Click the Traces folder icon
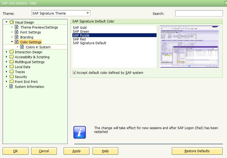 coord(12,71)
